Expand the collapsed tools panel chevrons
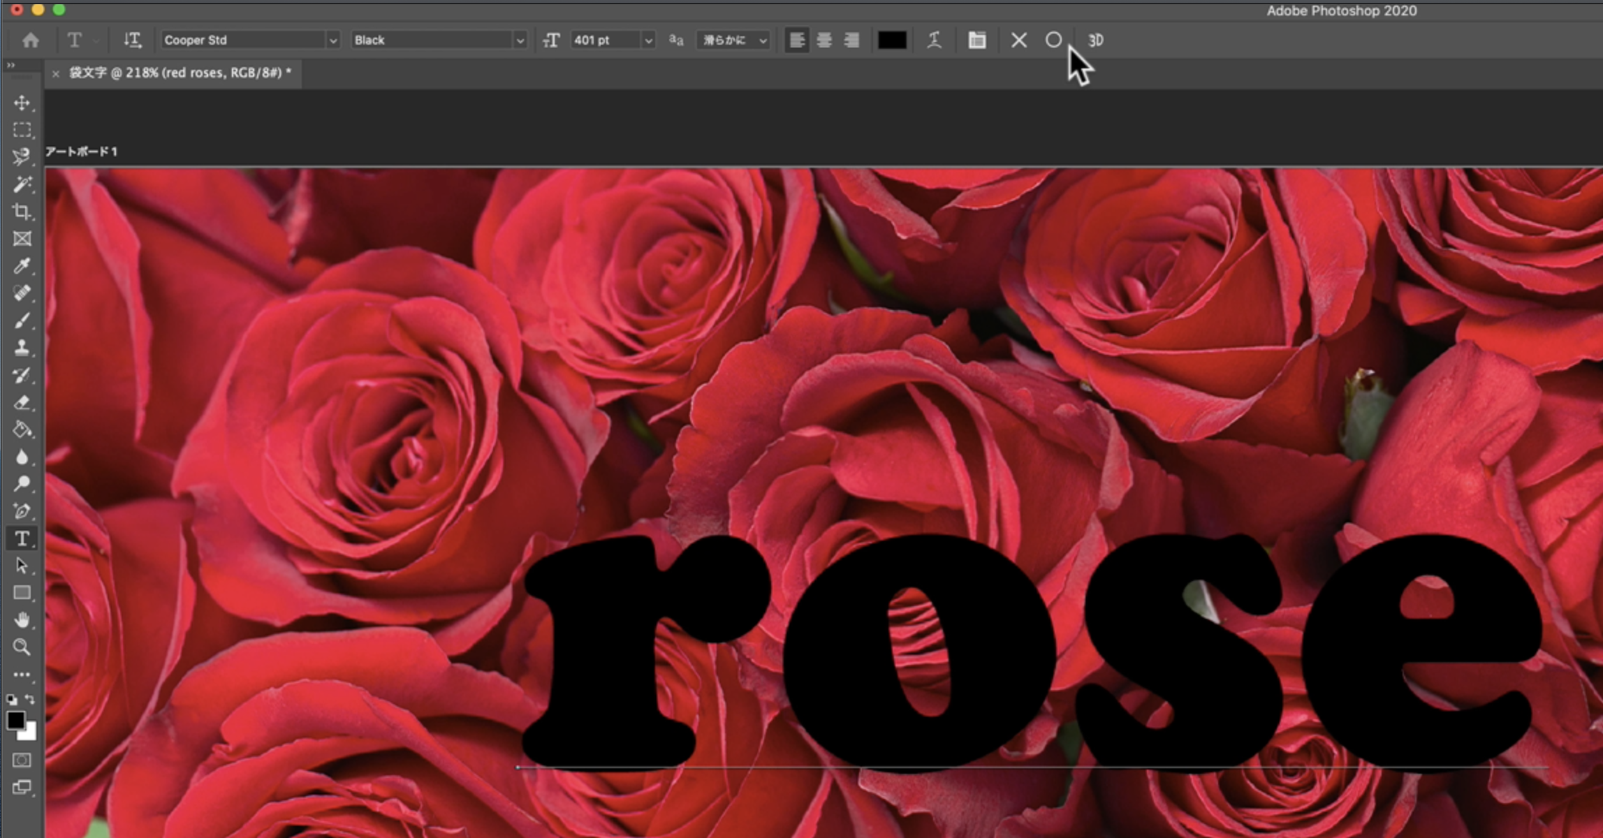 [10, 65]
